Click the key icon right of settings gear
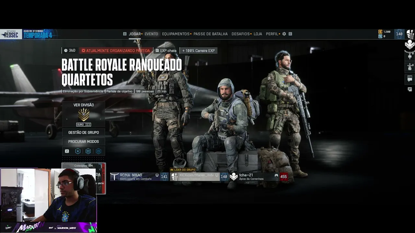The width and height of the screenshot is (415, 233). 290,34
